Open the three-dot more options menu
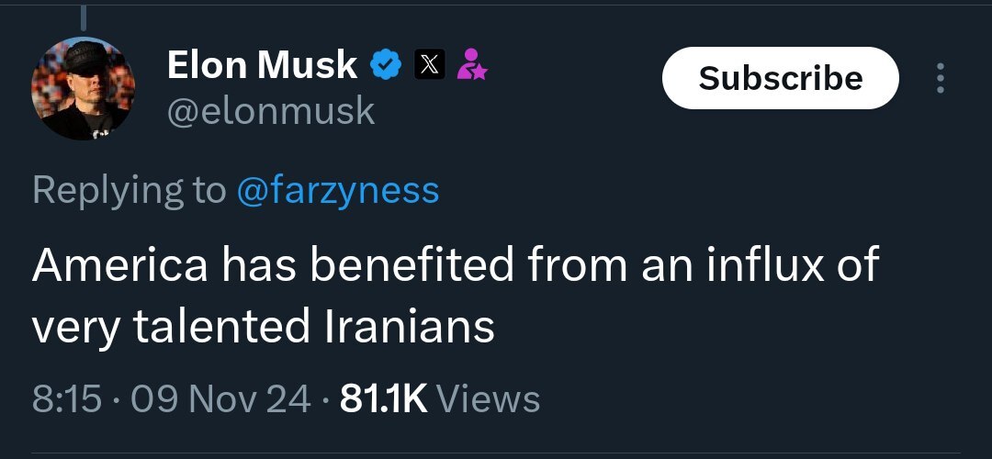This screenshot has height=459, width=992. [940, 79]
